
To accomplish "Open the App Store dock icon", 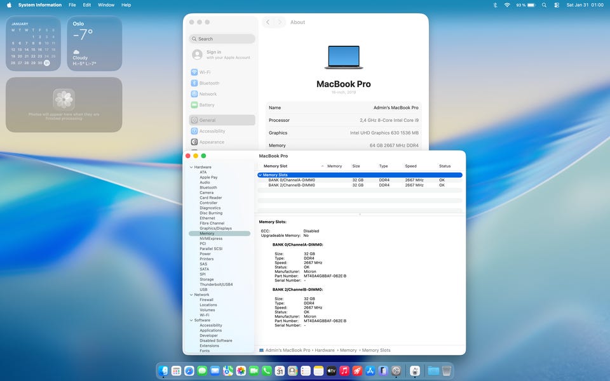I will [x=370, y=370].
